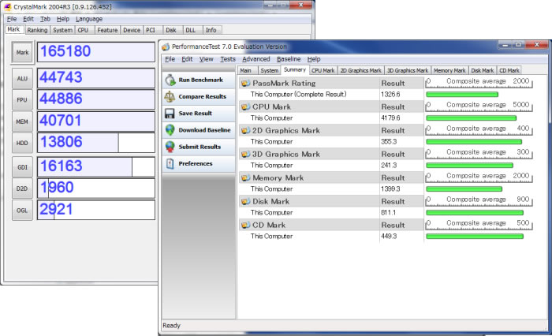Switch to the Memory Mark tab
The height and width of the screenshot is (336, 552).
449,70
